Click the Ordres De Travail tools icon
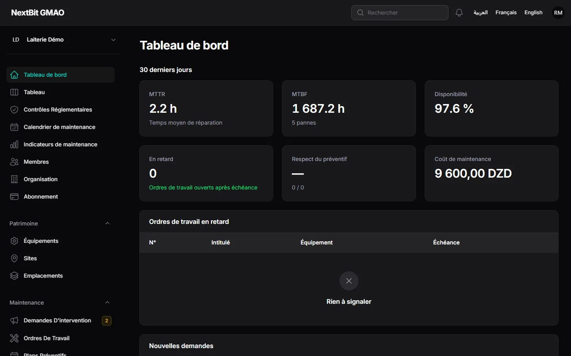The image size is (571, 356). [x=14, y=338]
